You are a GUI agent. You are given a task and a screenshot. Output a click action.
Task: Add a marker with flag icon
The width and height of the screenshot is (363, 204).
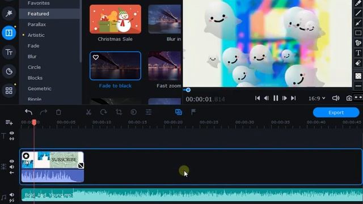[193, 112]
